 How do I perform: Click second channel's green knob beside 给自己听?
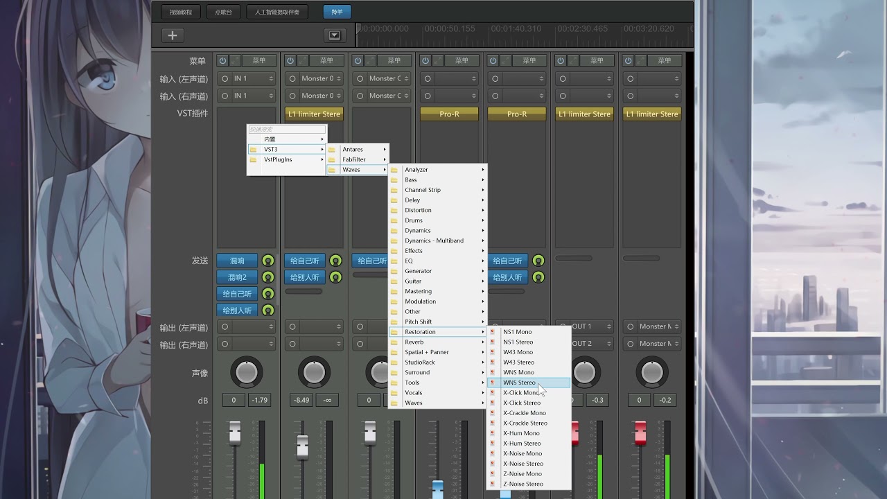coord(335,261)
